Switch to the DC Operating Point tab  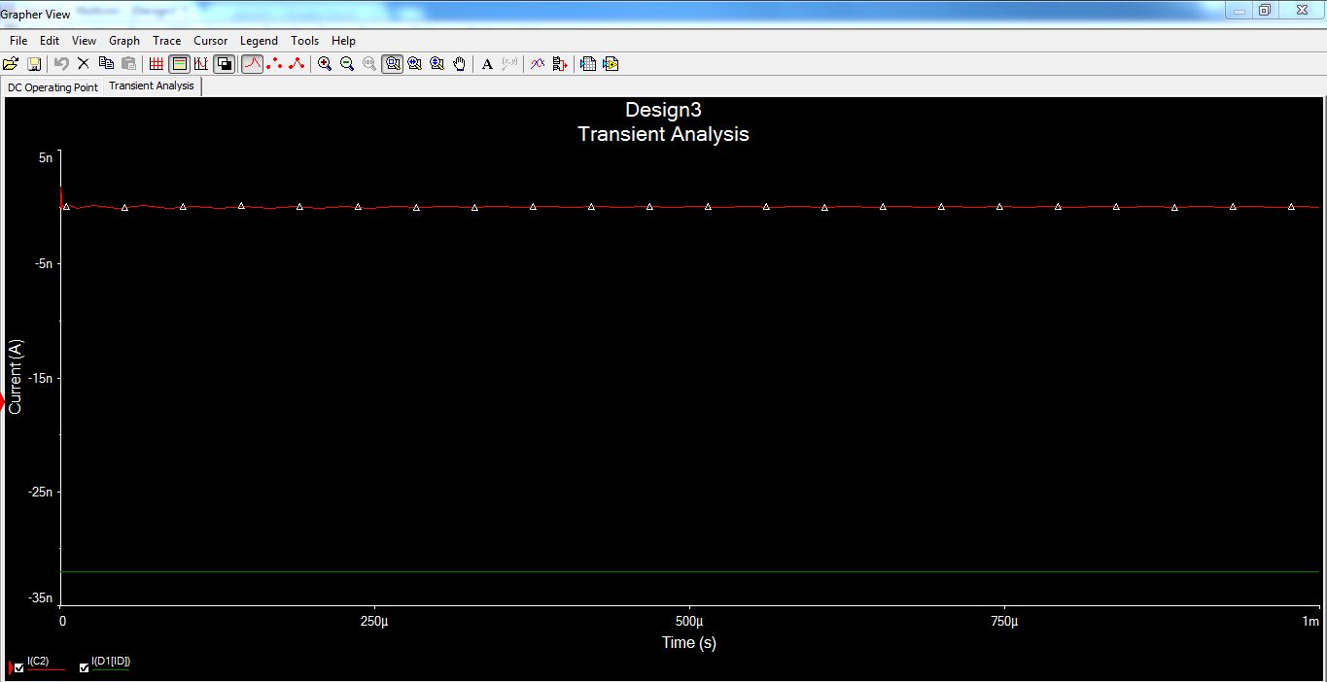coord(53,87)
